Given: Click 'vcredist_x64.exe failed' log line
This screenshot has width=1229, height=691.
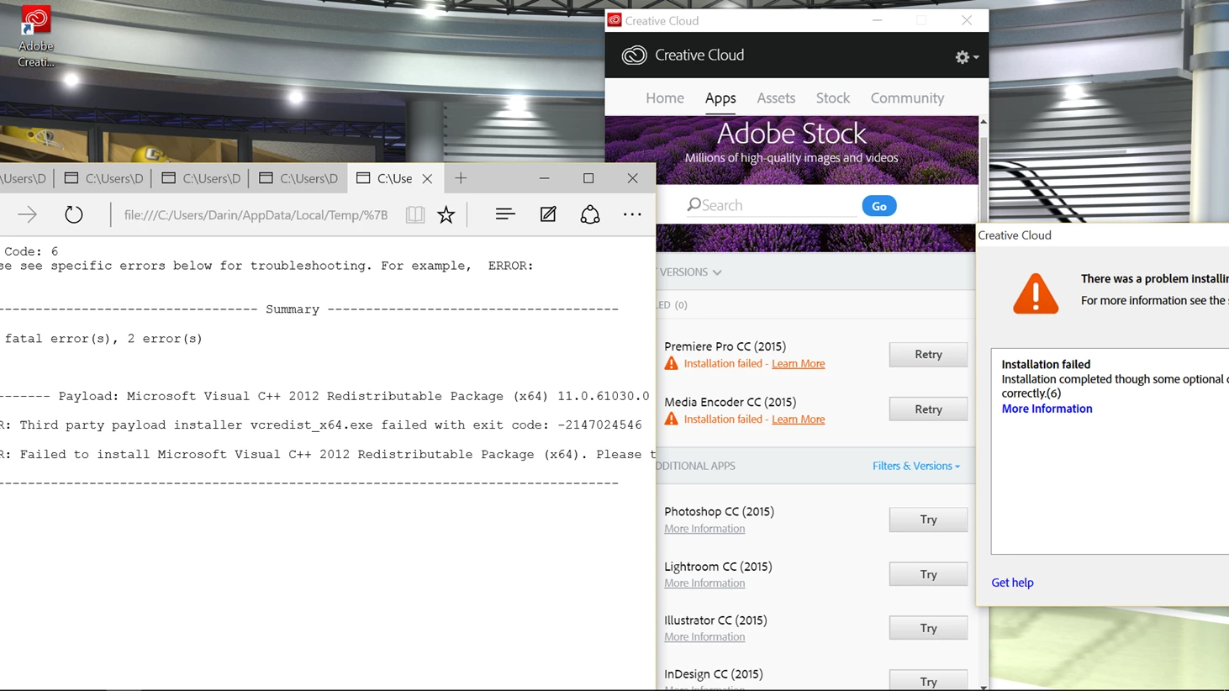Looking at the screenshot, I should (x=321, y=425).
